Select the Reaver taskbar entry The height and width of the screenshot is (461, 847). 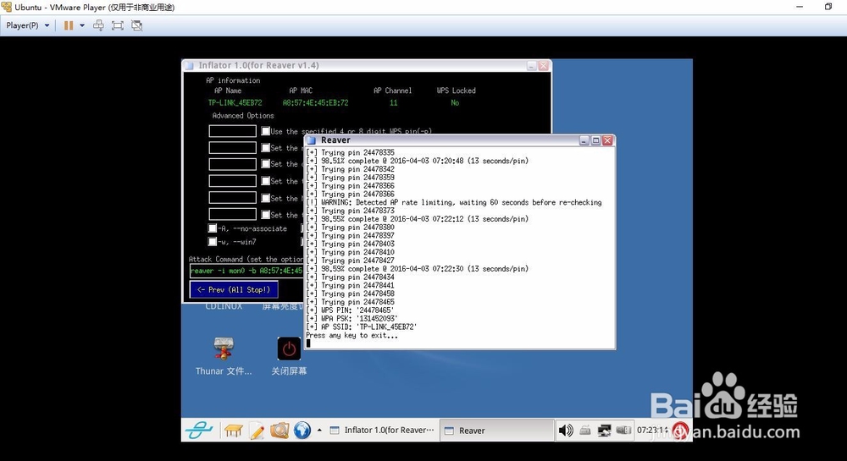(x=496, y=431)
